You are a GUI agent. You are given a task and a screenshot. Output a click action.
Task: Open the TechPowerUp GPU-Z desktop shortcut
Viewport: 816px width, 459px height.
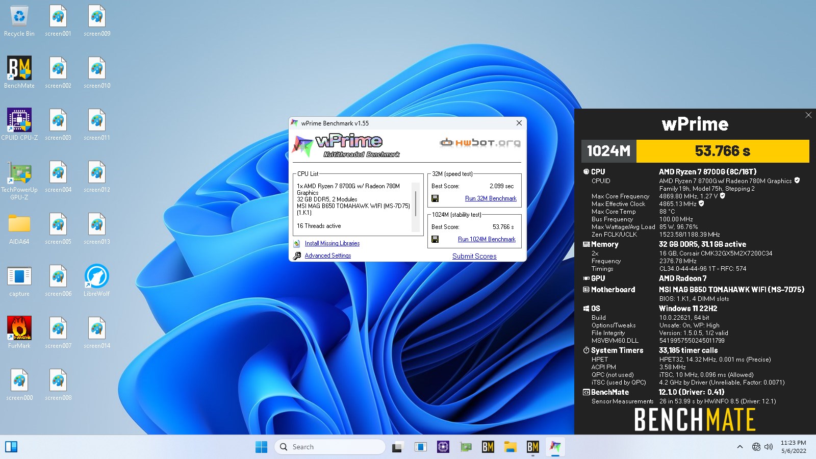coord(19,181)
